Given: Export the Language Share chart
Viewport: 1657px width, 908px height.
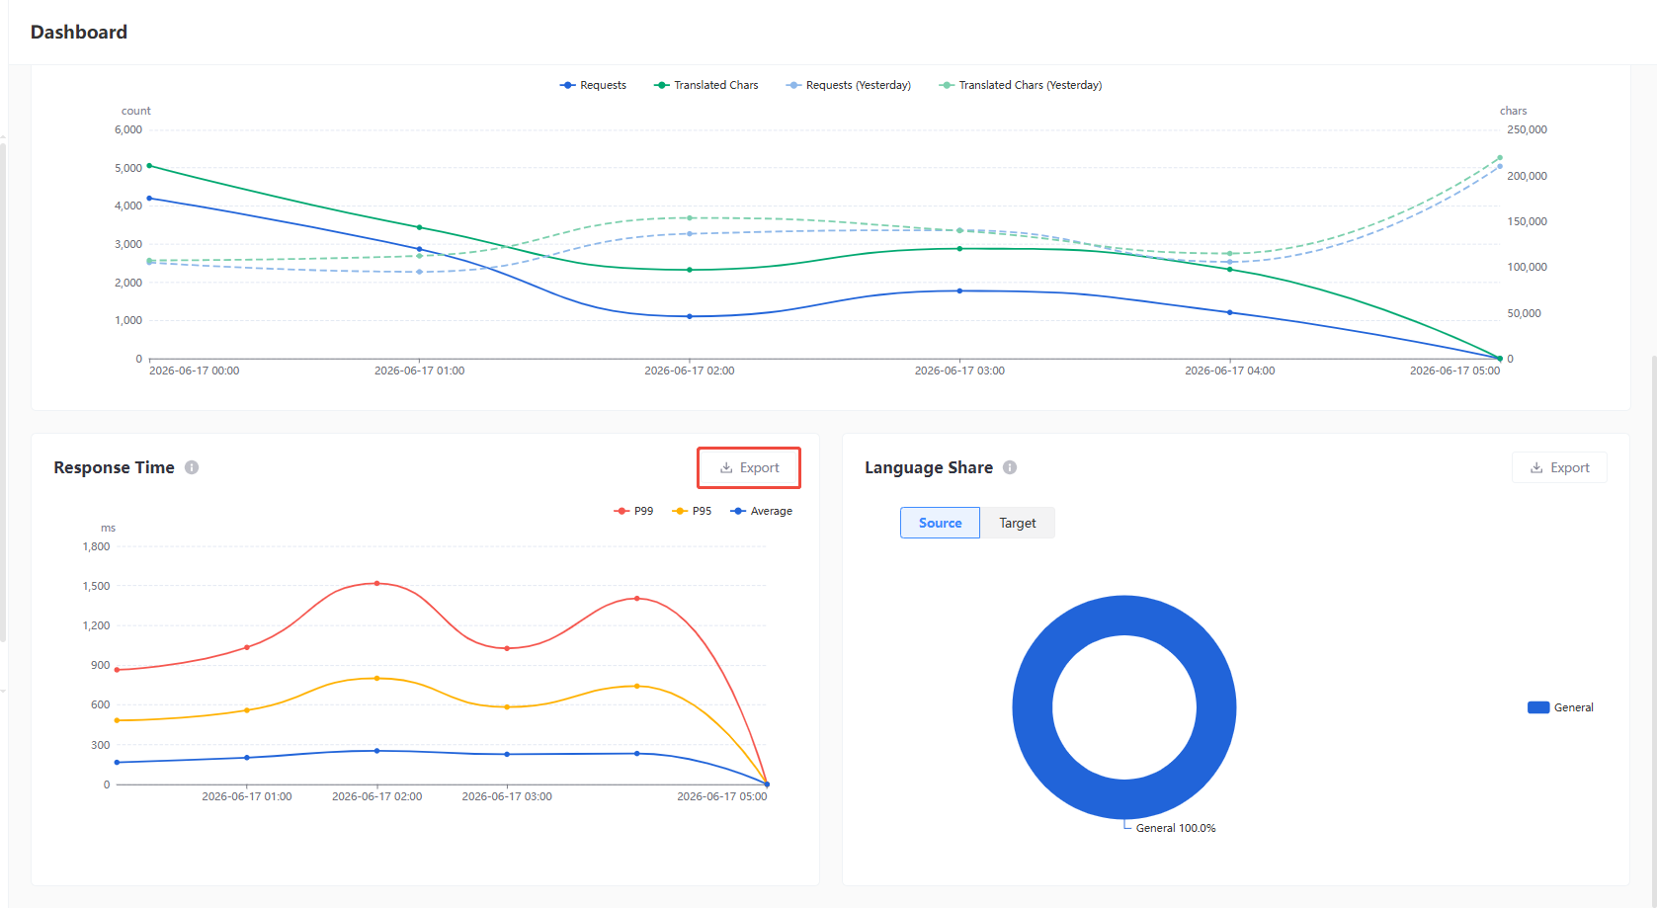Looking at the screenshot, I should click(x=1559, y=467).
